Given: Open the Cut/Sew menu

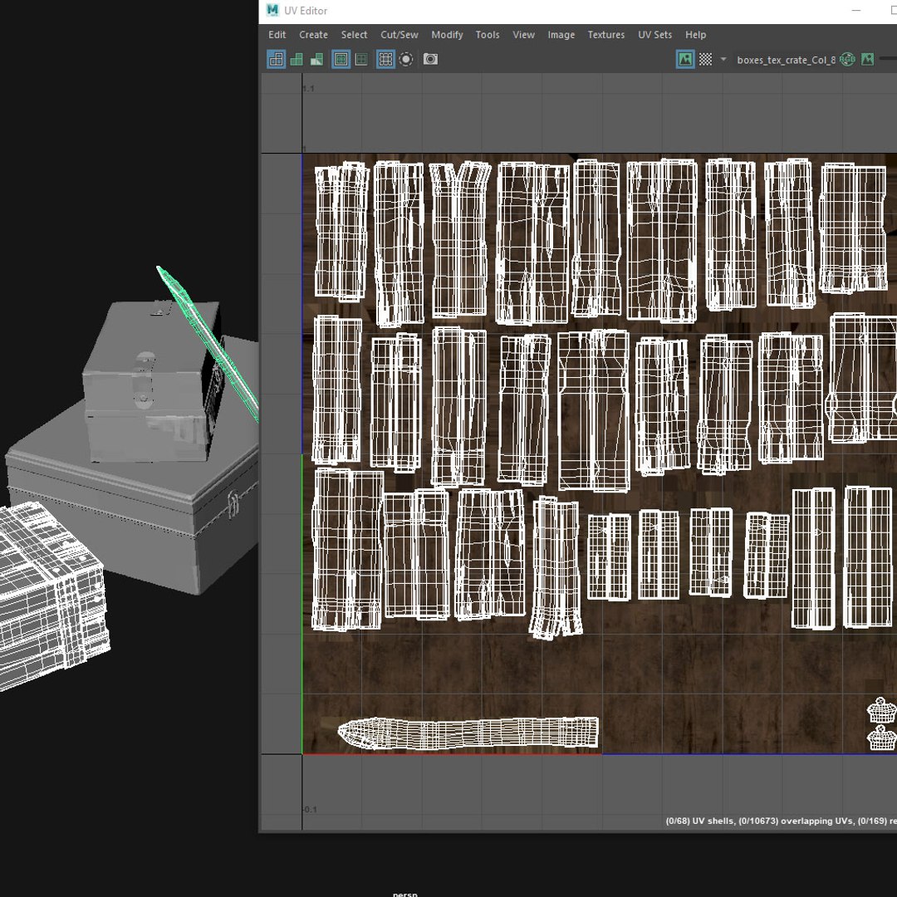Looking at the screenshot, I should [x=399, y=34].
